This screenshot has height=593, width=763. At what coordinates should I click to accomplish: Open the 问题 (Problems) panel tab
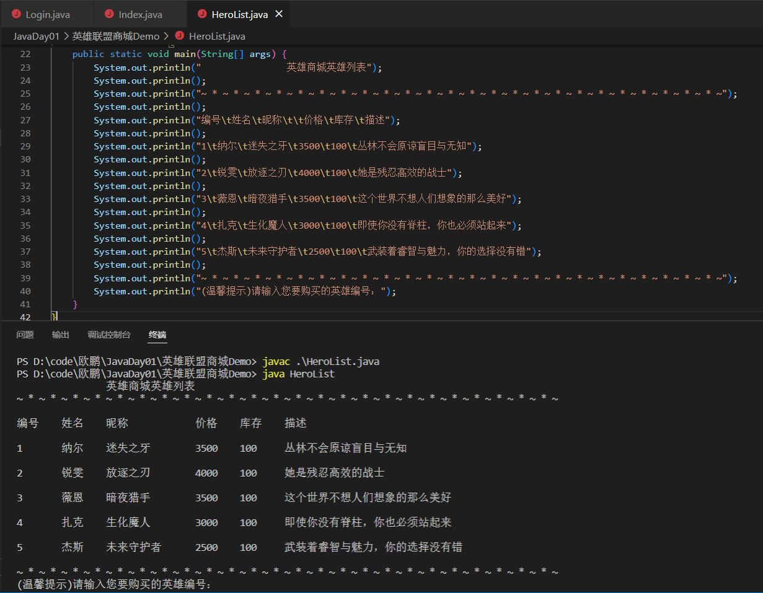pos(25,335)
